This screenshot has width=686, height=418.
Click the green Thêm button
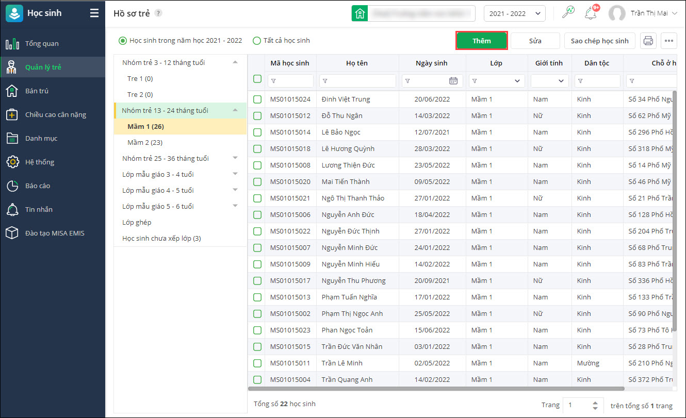coord(481,41)
